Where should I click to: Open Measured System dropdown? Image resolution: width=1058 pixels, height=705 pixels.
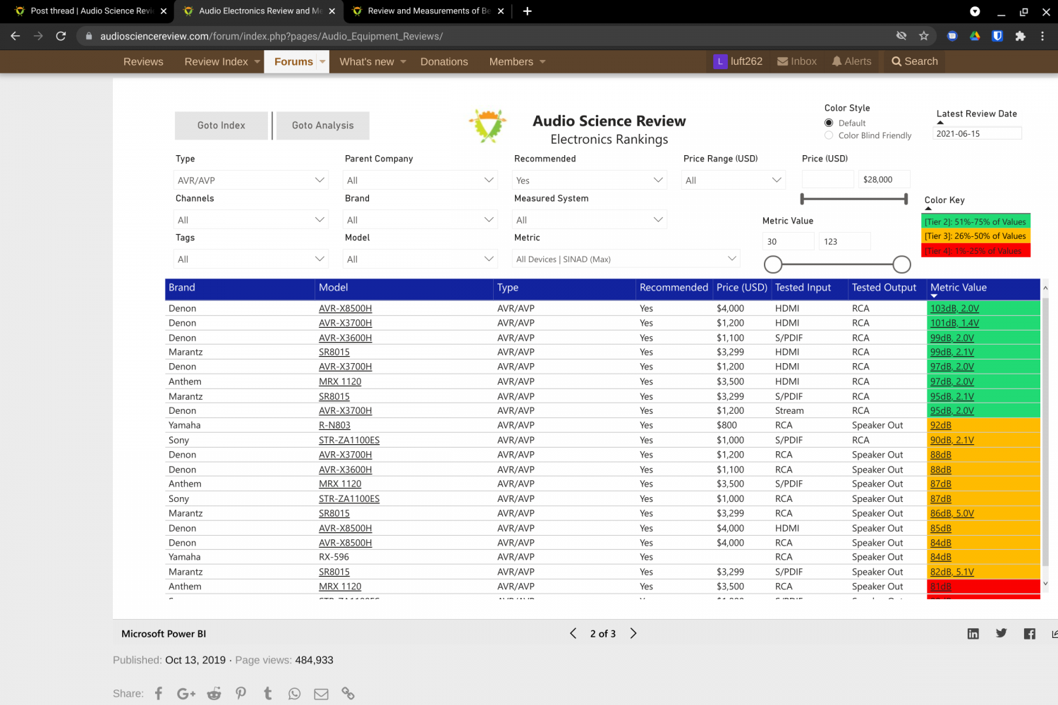[x=590, y=220]
